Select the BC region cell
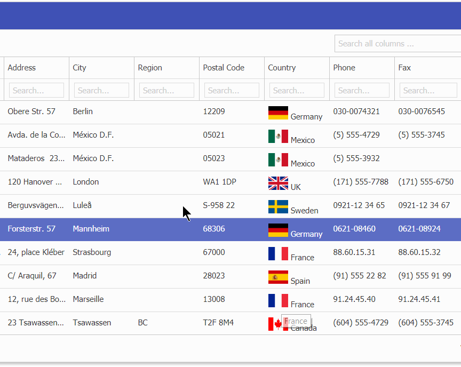 [x=142, y=323]
